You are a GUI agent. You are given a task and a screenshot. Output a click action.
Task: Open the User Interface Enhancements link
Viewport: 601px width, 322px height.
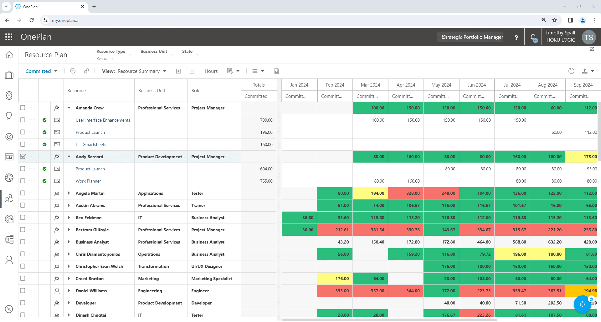click(103, 120)
